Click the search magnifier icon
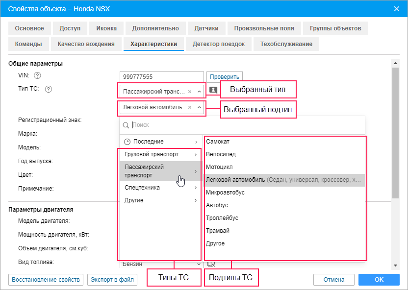Screen dimensions: 408x290 (126, 125)
